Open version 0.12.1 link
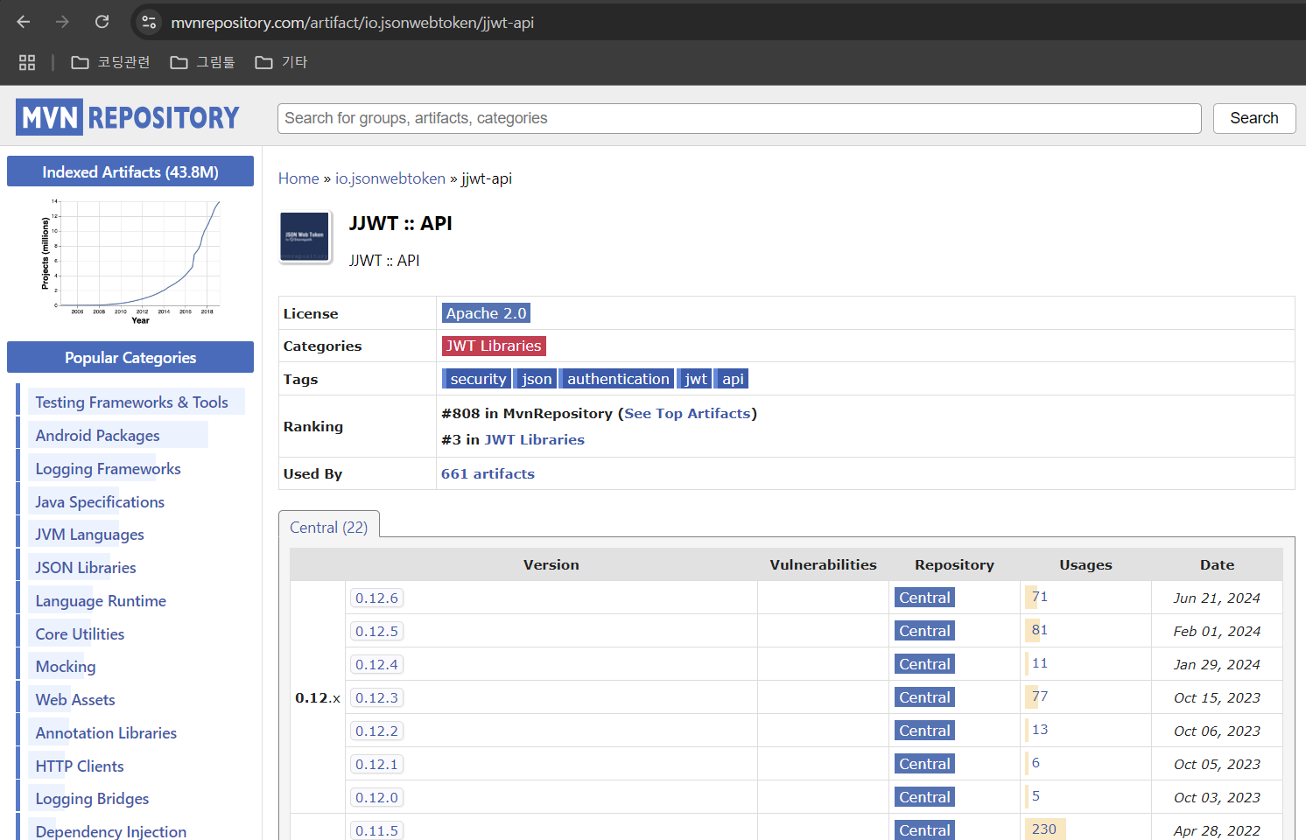This screenshot has width=1306, height=840. tap(376, 765)
